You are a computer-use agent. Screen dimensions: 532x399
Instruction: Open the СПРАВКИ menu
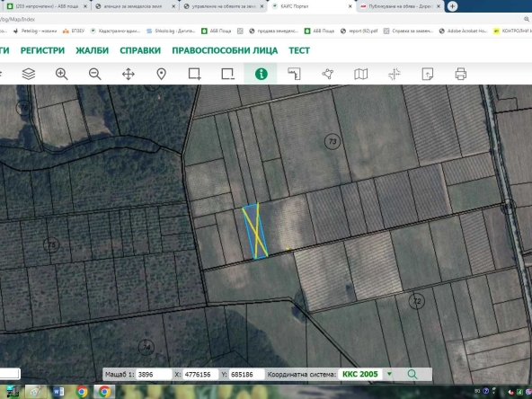coord(140,50)
